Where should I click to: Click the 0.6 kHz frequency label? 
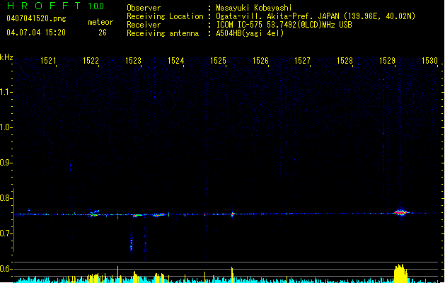pyautogui.click(x=6, y=269)
